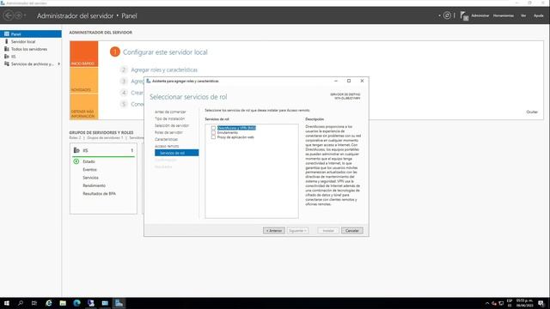Click the IIS icon in sidebar
Screen dimensions: 550x309
6,57
